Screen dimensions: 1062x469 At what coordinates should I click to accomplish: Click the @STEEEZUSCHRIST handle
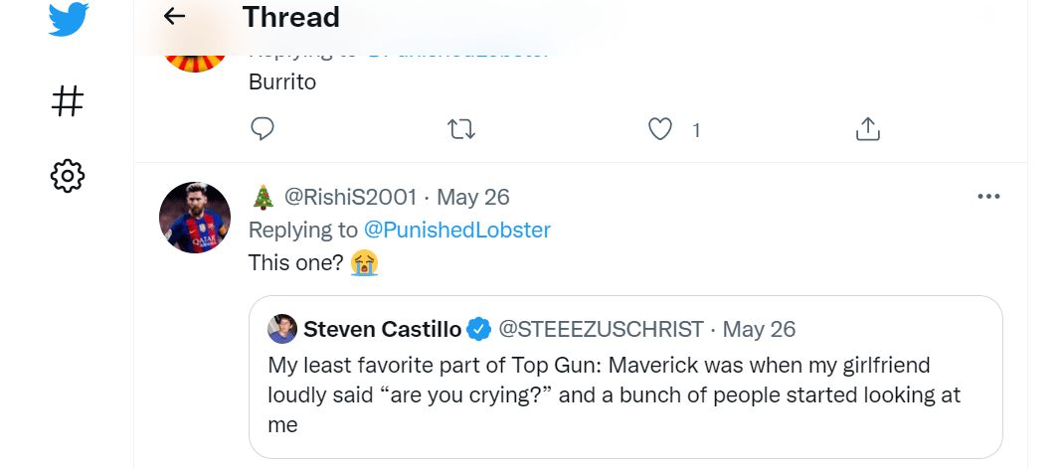coord(601,329)
